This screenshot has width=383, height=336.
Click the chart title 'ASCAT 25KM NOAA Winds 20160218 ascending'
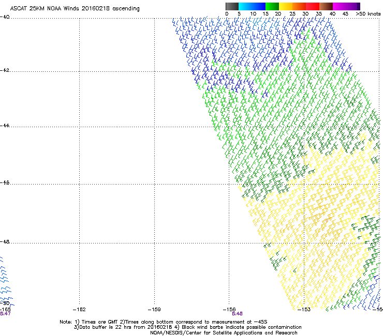click(x=75, y=9)
